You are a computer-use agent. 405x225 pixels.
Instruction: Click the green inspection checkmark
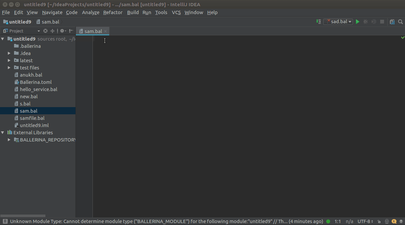pyautogui.click(x=403, y=38)
